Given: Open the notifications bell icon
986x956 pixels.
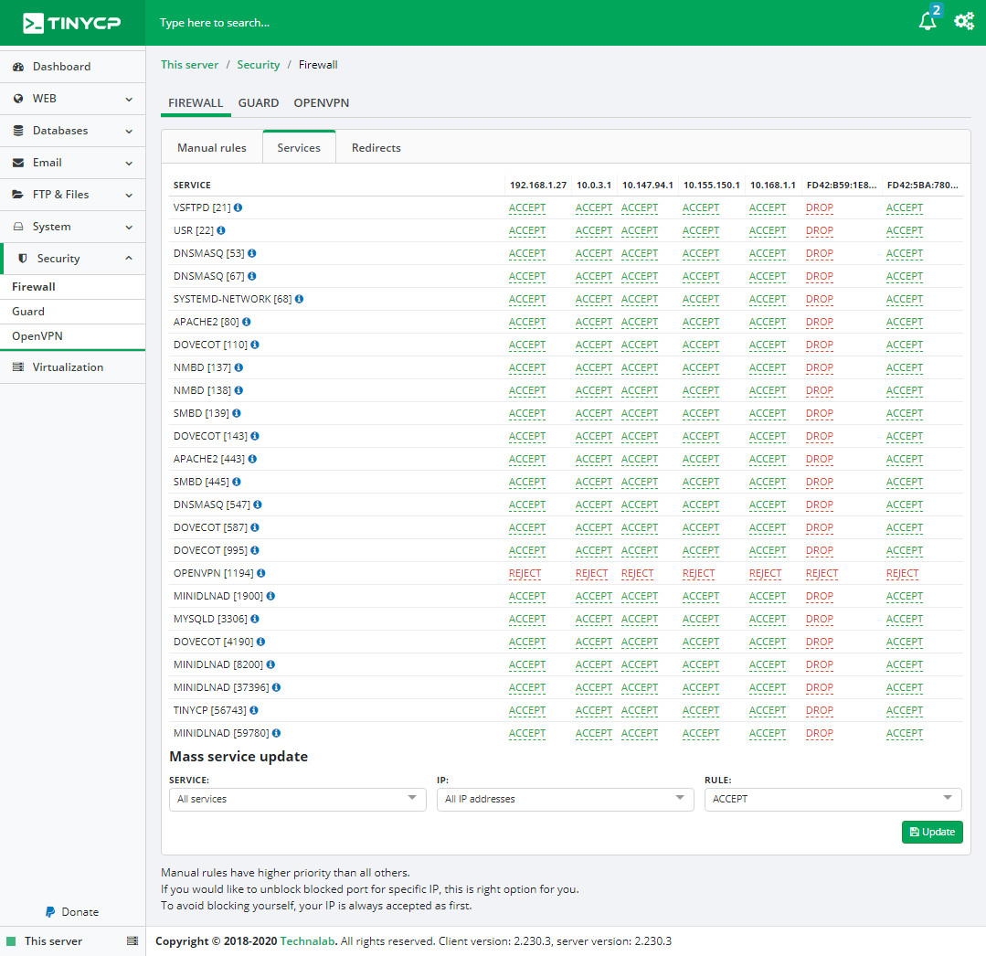Looking at the screenshot, I should pyautogui.click(x=928, y=21).
